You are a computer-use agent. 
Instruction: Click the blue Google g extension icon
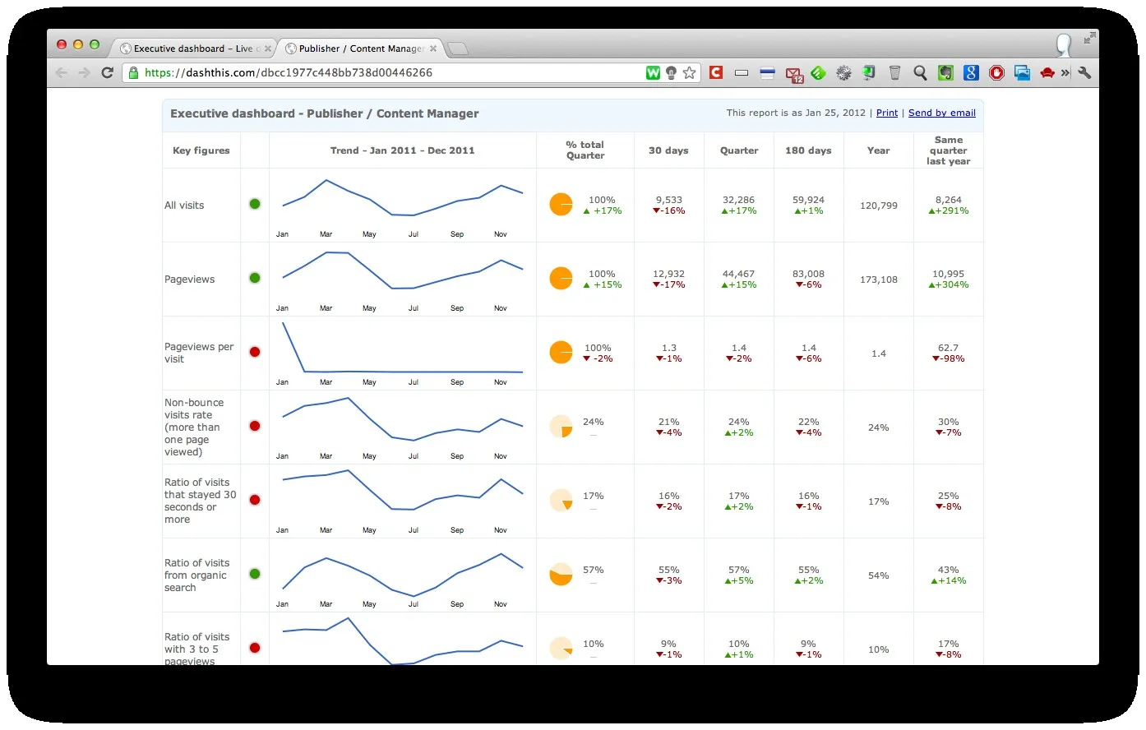(x=971, y=72)
